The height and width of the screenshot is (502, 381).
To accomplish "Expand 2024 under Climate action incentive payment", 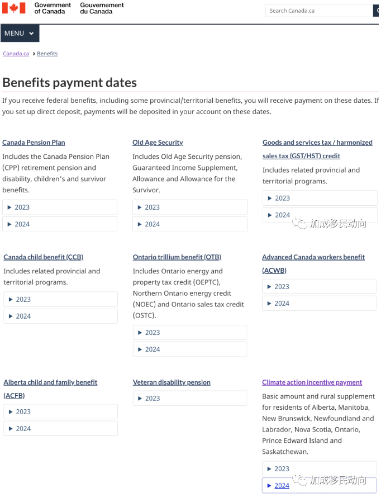I will (319, 485).
